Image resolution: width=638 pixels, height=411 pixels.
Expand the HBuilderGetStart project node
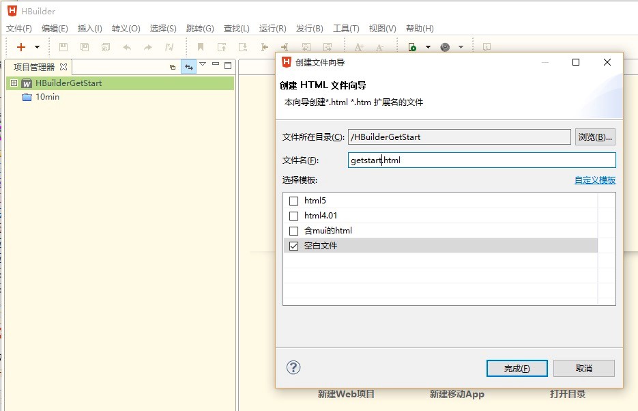pos(14,82)
